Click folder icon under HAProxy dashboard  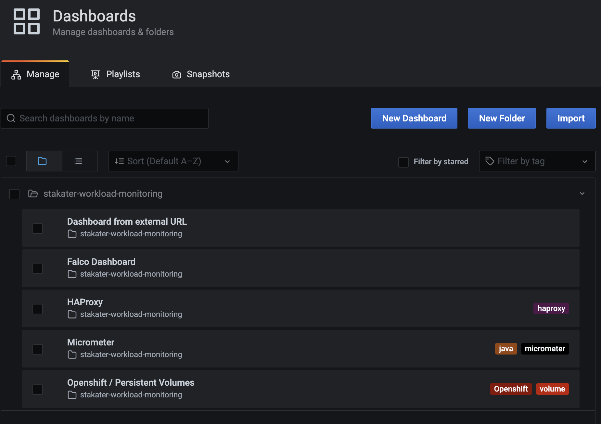[x=72, y=314]
